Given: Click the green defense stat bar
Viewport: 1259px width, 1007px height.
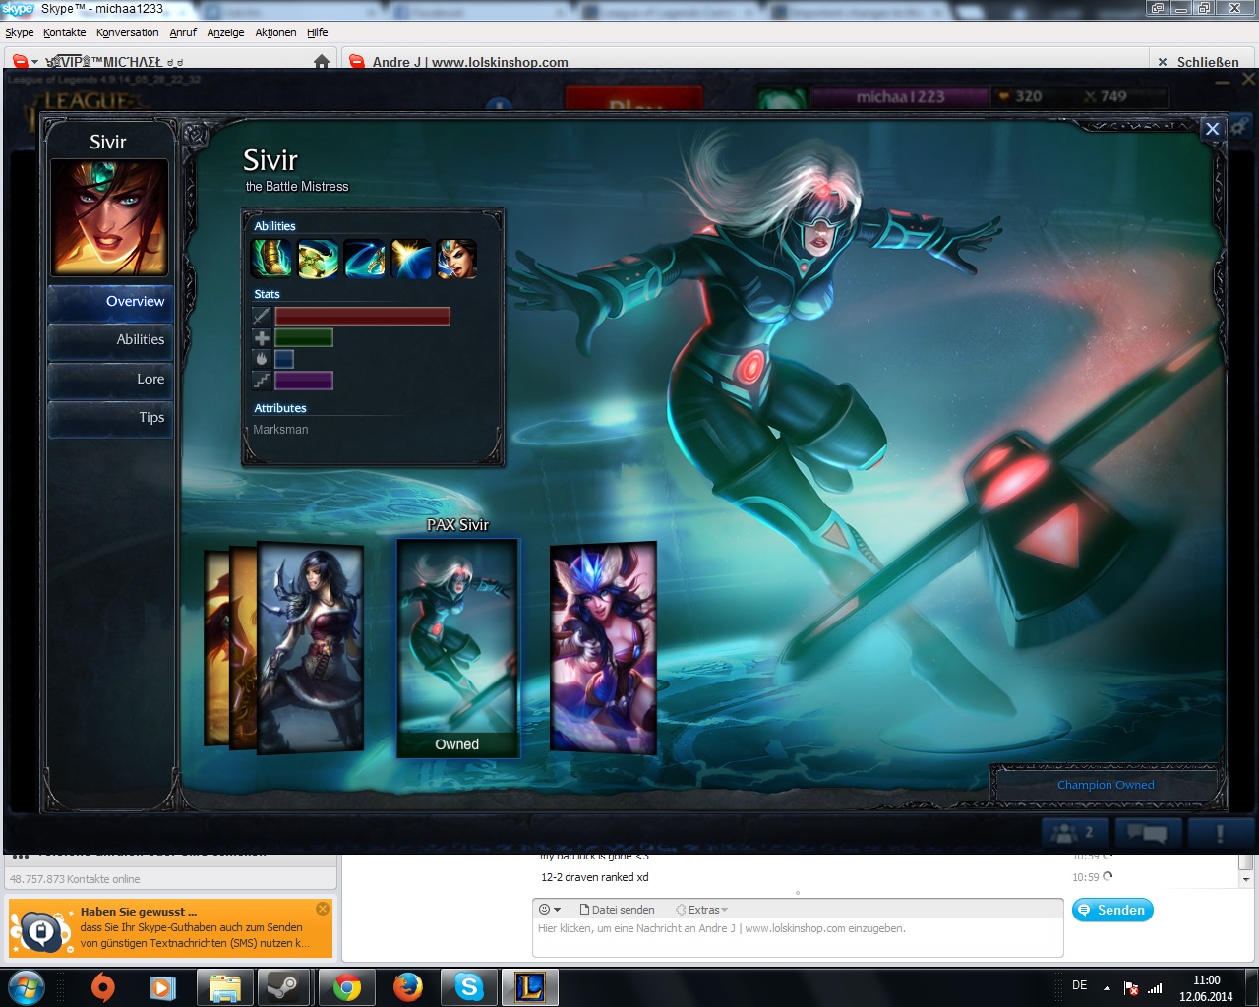Looking at the screenshot, I should tap(304, 337).
